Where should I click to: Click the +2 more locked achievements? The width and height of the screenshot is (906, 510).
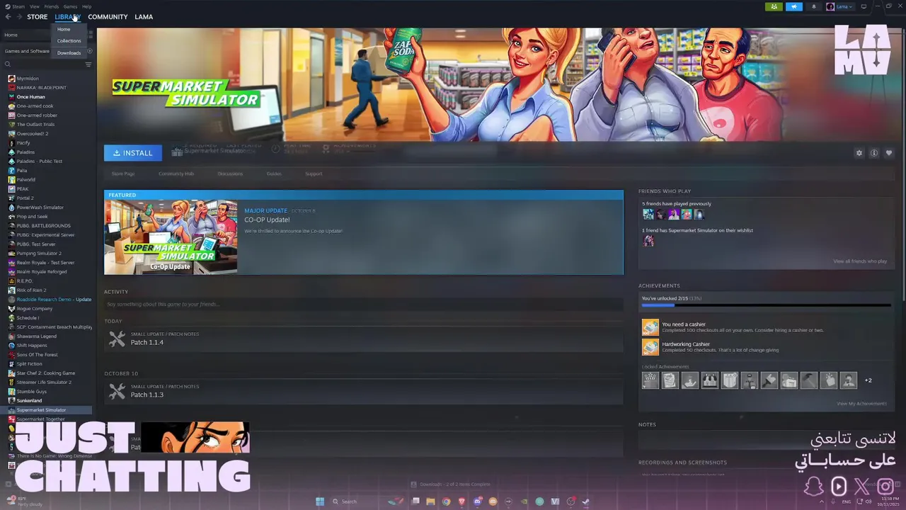868,380
